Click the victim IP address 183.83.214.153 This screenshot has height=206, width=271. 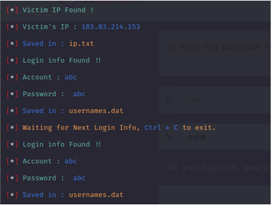coord(111,27)
